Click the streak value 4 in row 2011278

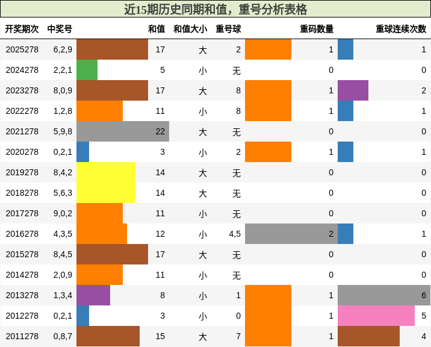pyautogui.click(x=424, y=336)
